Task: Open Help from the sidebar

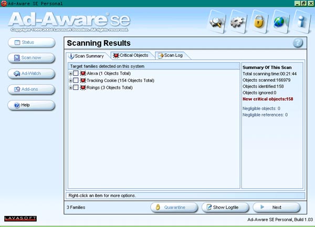Action: [x=31, y=105]
